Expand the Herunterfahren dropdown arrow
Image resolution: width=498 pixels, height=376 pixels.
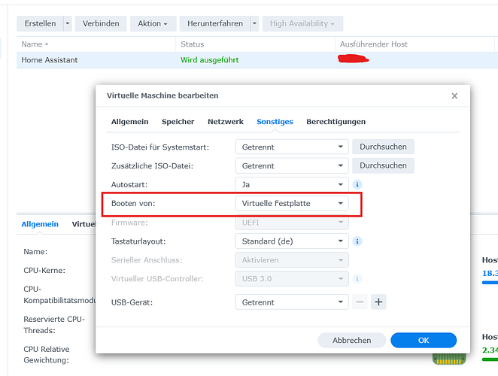pyautogui.click(x=254, y=23)
